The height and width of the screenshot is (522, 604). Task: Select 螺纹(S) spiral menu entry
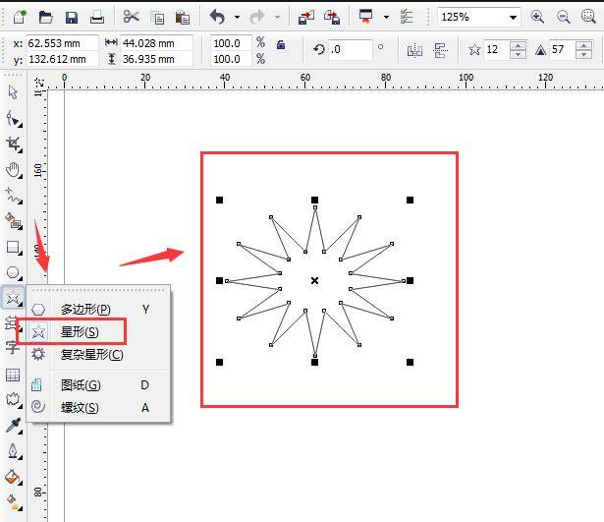[79, 407]
